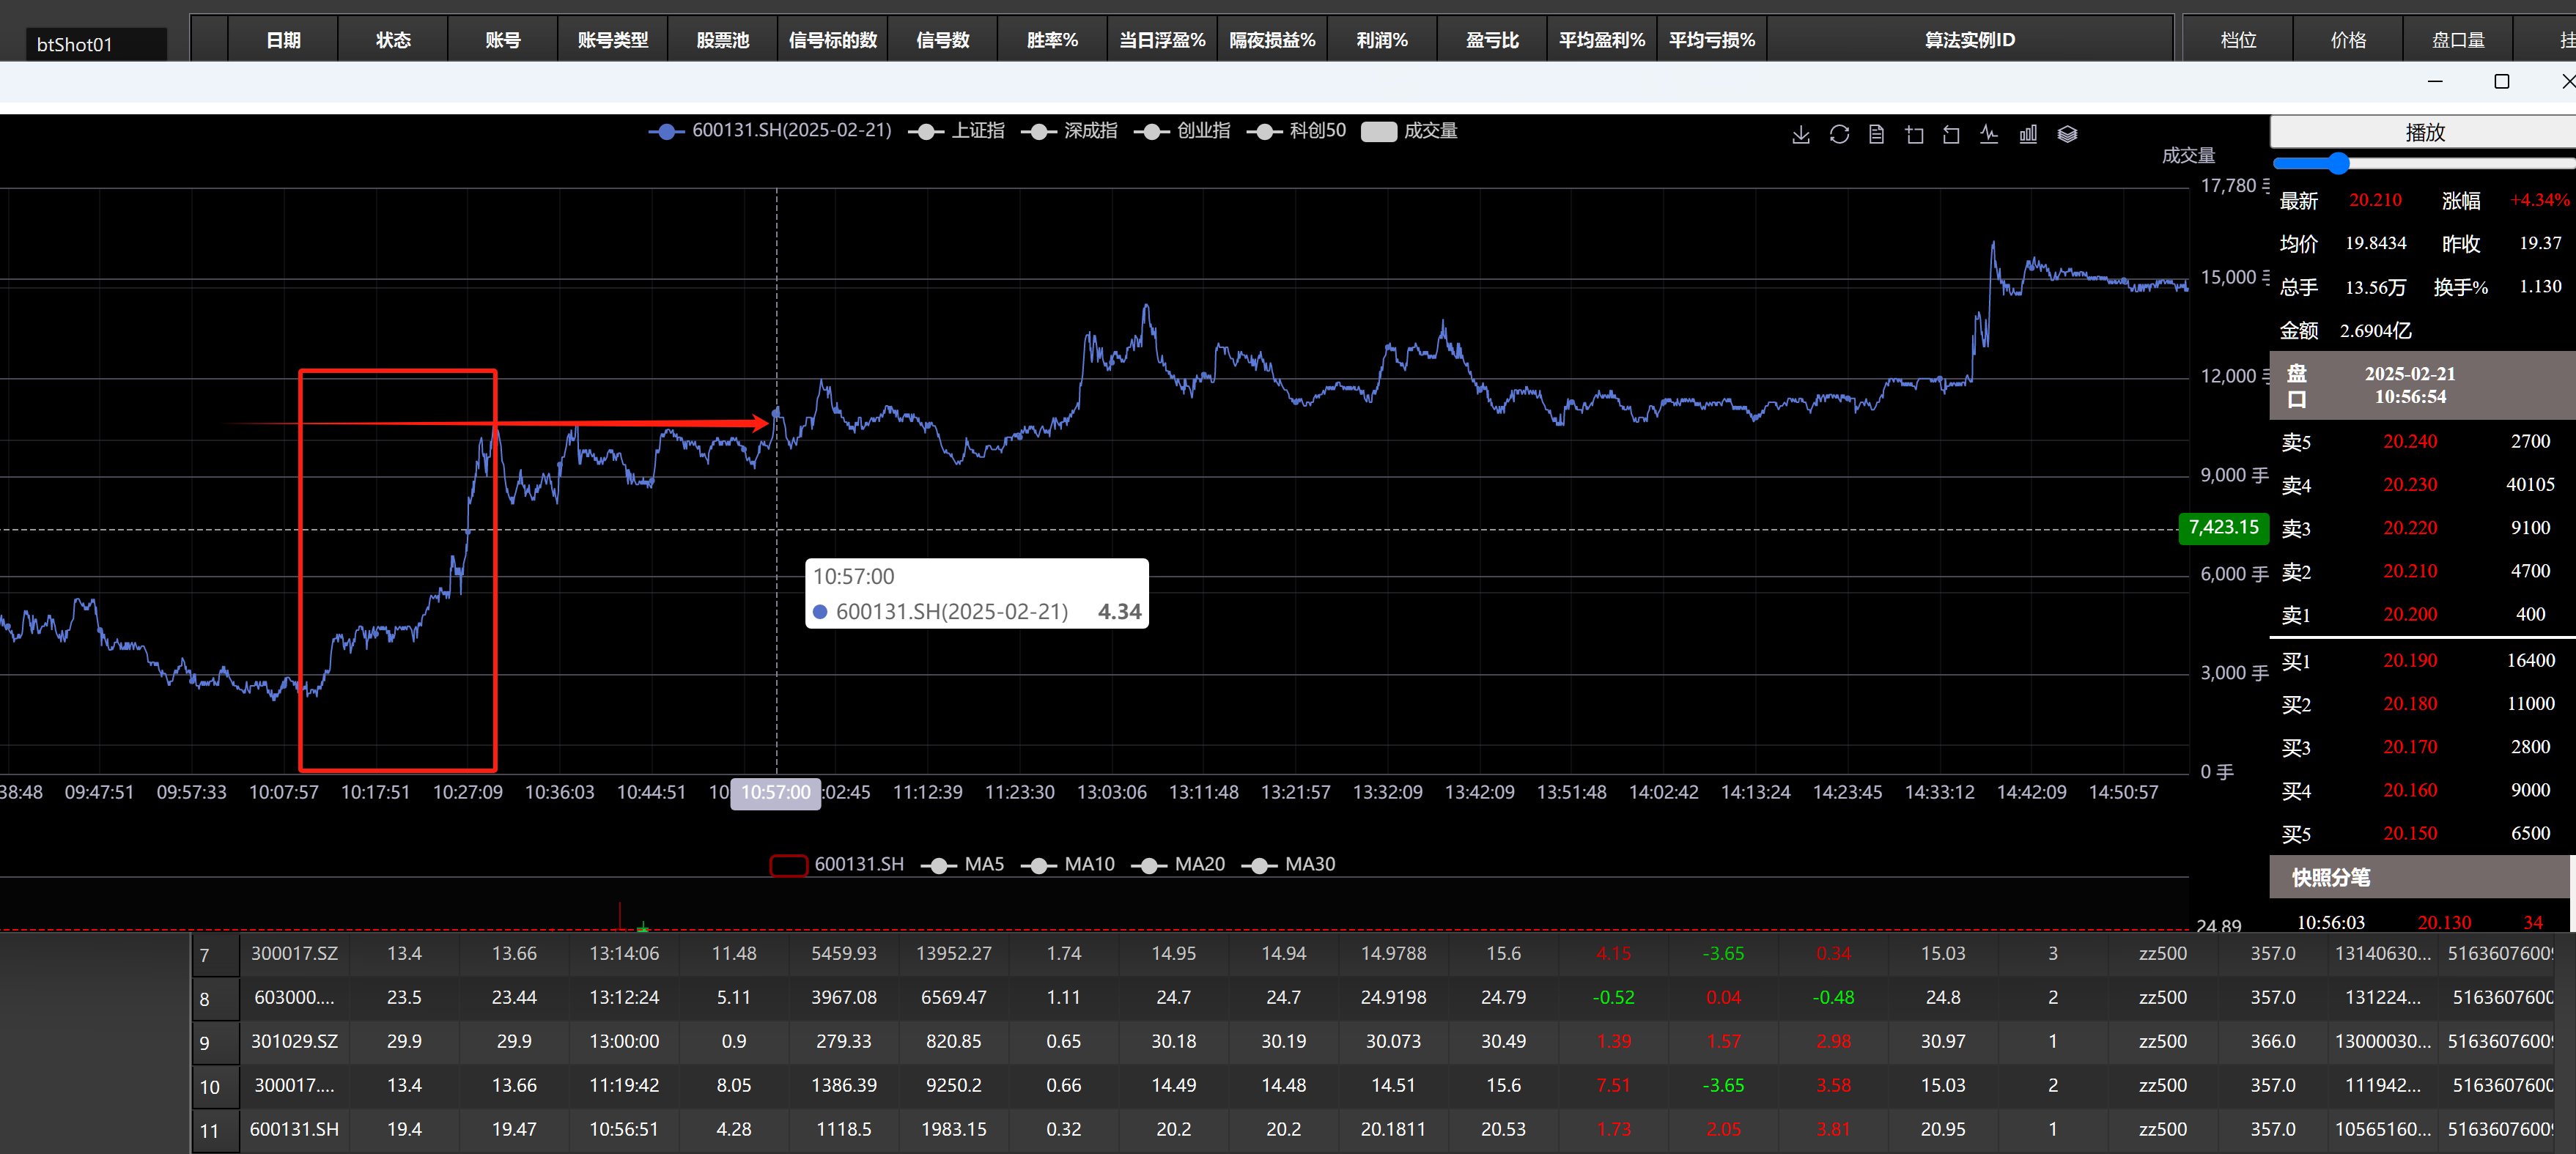
Task: Click 买3 price 20.170 row
Action: click(x=2421, y=747)
